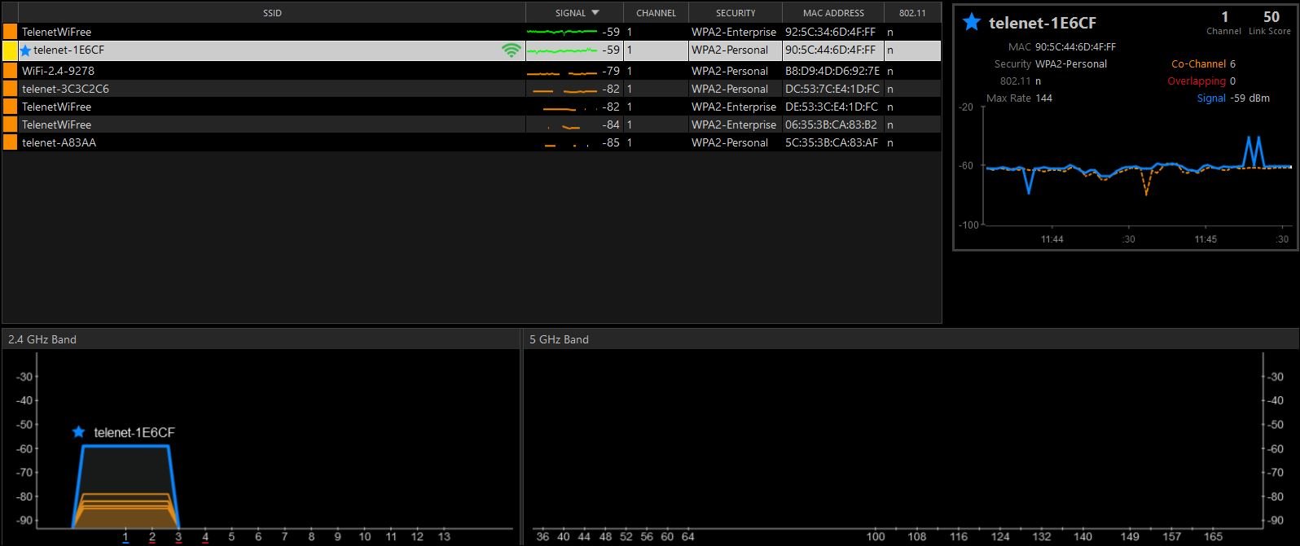Click the signal sparkline of top TelenetWiFree
Screen dimensions: 1300x546
click(x=562, y=32)
